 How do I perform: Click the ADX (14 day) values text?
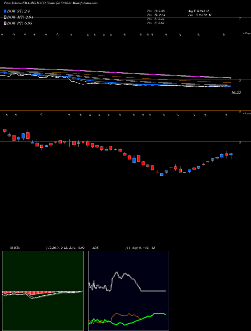tap(140, 248)
